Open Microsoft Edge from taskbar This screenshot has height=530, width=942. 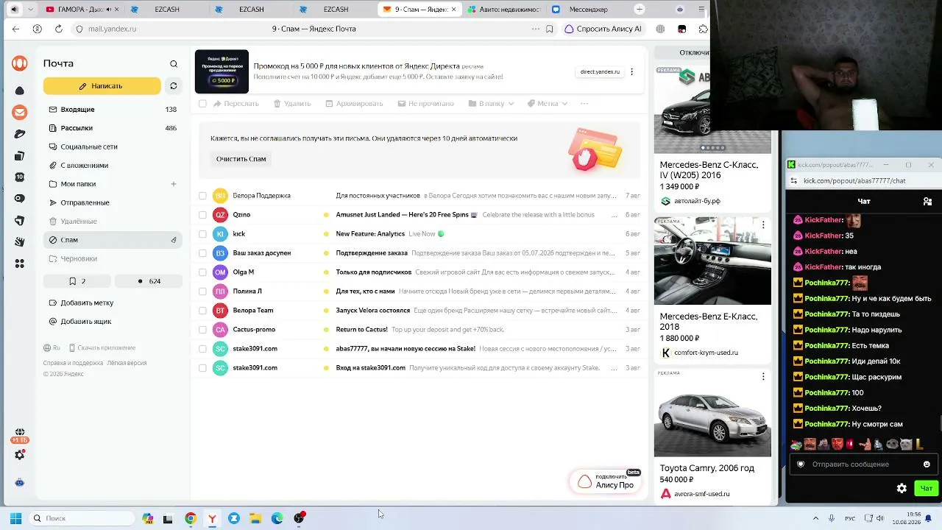[277, 518]
